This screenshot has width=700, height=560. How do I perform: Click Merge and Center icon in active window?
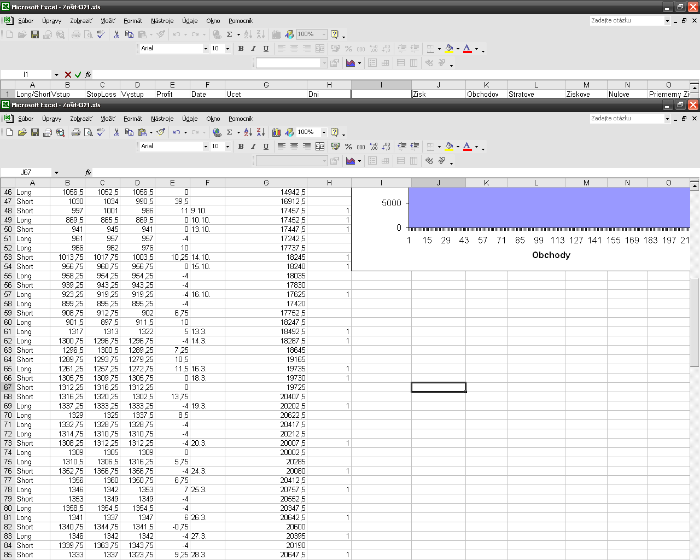click(320, 147)
